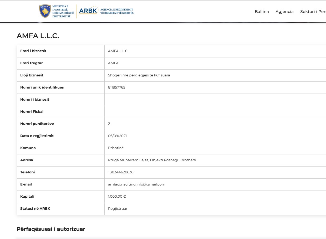Select the Emri tregtar label
The width and height of the screenshot is (326, 239).
click(31, 63)
